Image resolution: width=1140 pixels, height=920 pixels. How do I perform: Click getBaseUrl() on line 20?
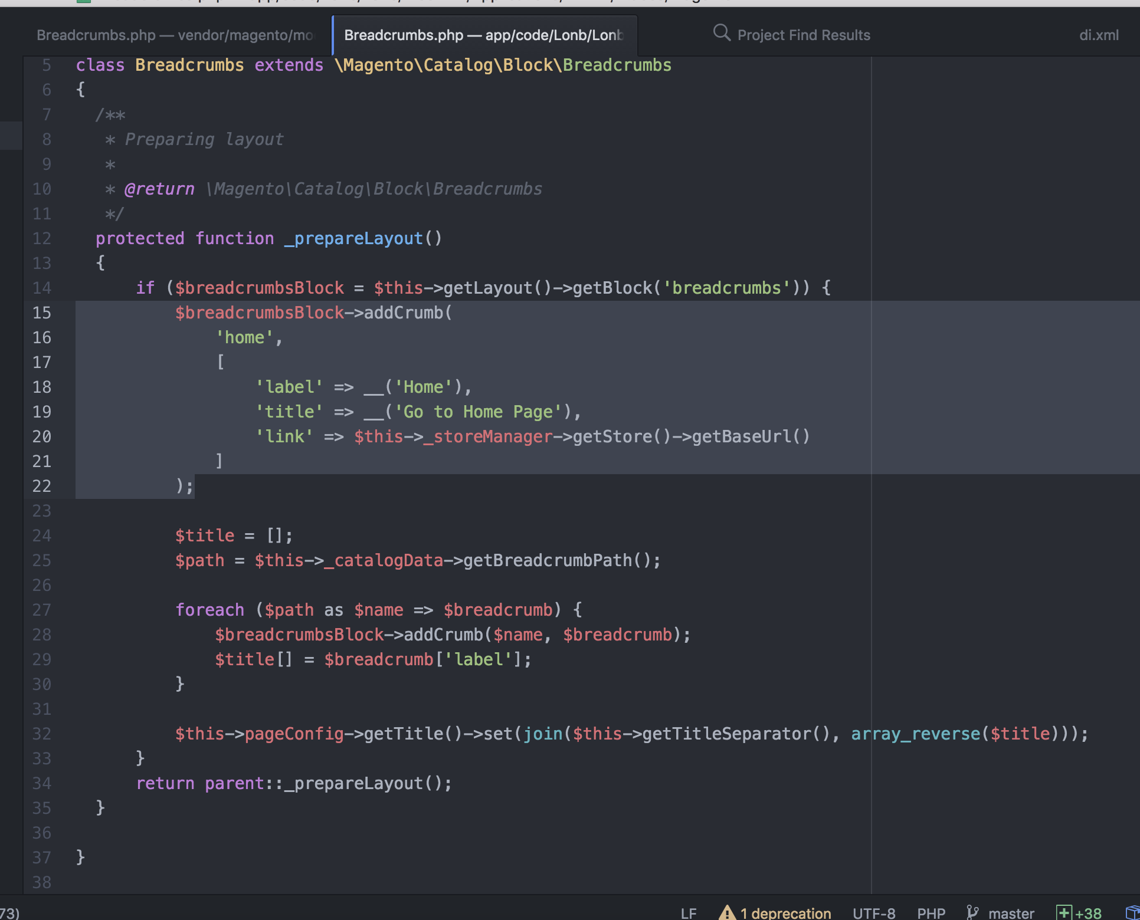pyautogui.click(x=751, y=436)
